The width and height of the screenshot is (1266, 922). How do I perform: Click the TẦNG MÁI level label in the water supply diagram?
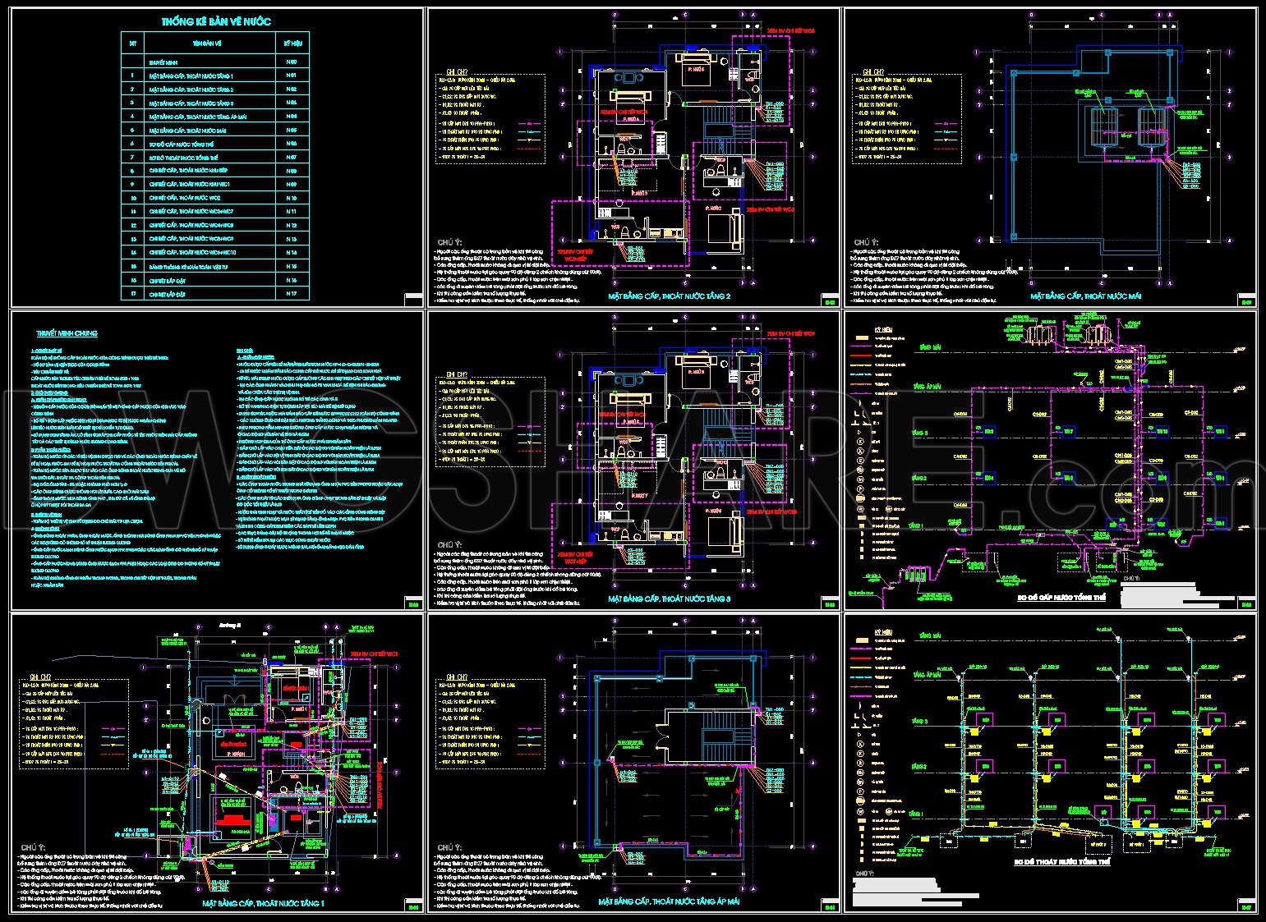(x=932, y=347)
